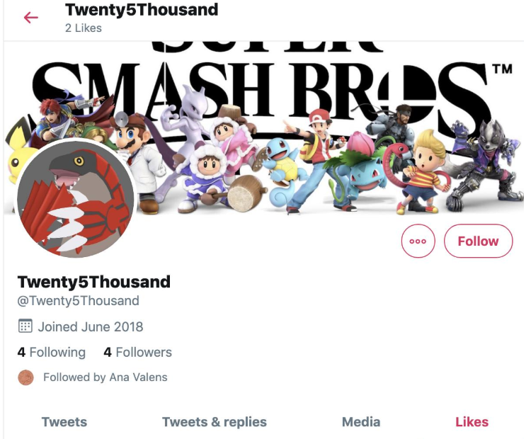
Task: Click the 2 Likes count in header
Action: [84, 28]
